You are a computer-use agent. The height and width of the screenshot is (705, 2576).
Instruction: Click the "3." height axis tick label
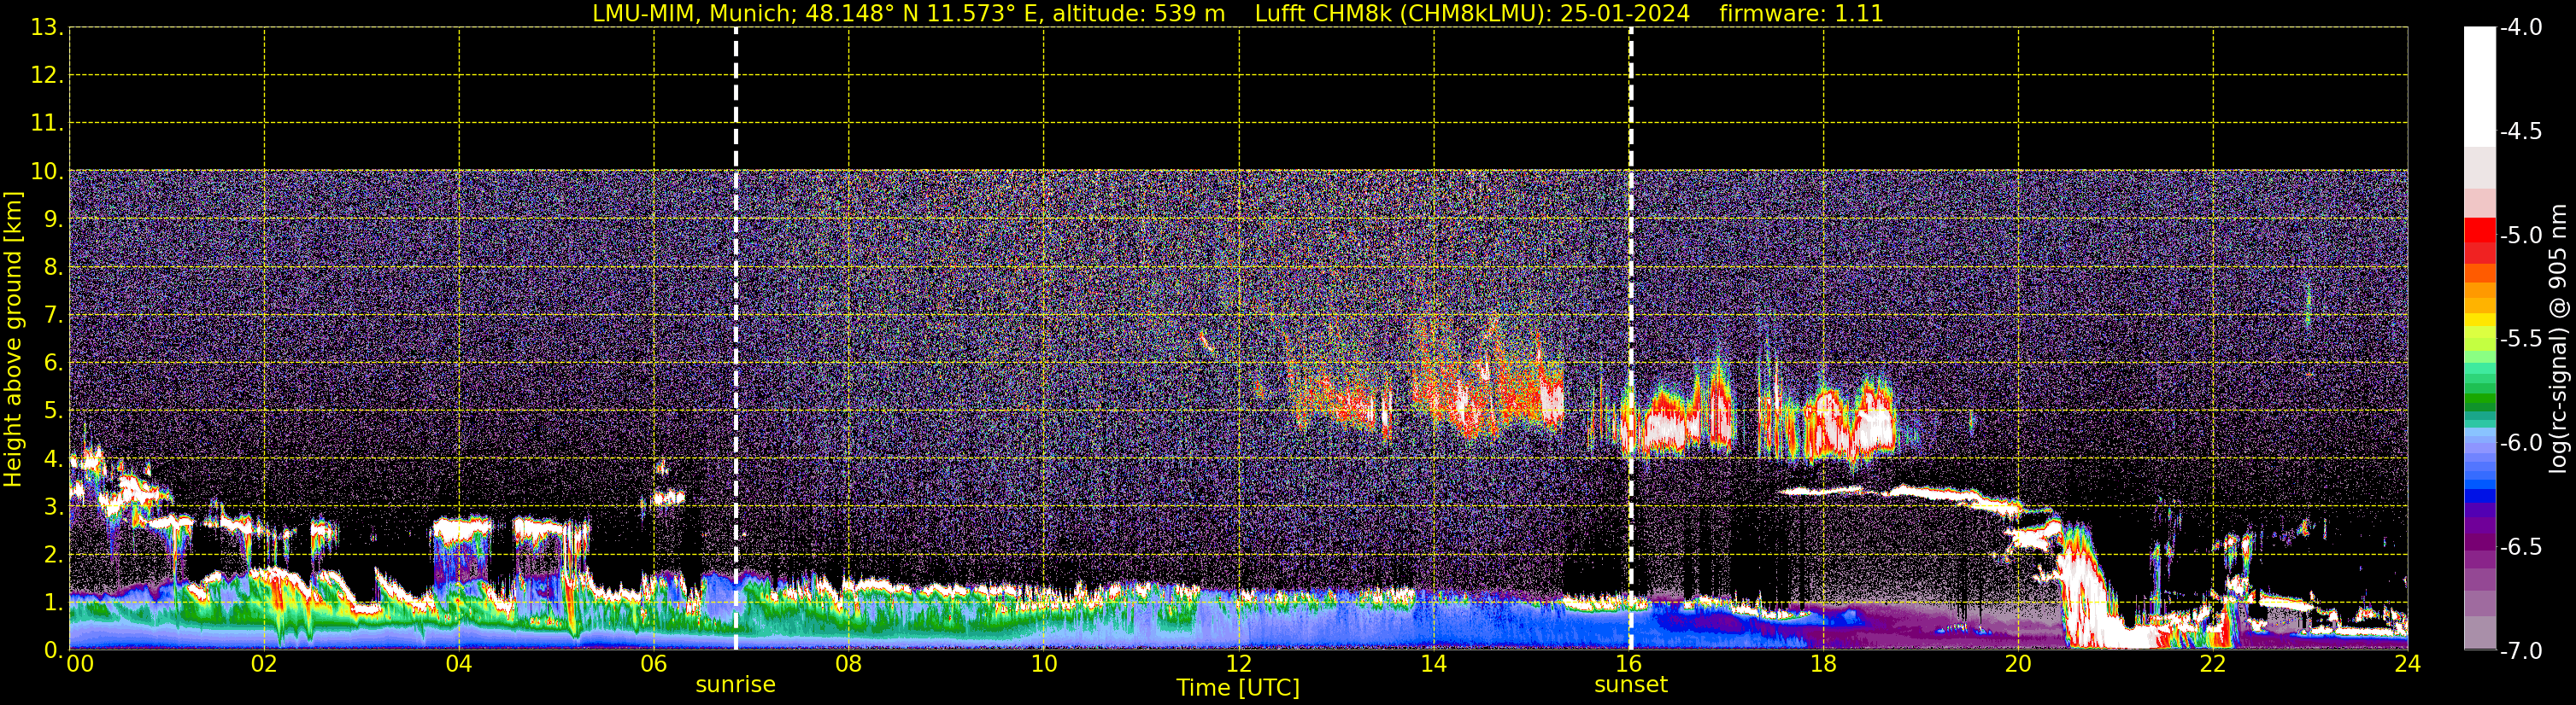click(53, 506)
